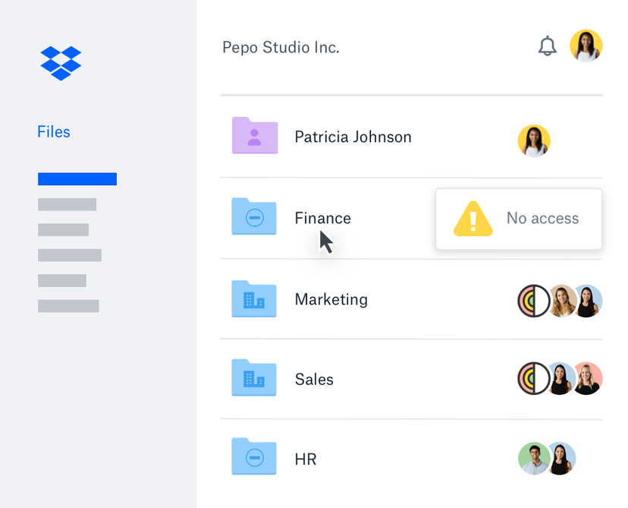Viewport: 628px width, 508px height.
Task: Click the Dropbox logo icon
Action: coord(60,62)
